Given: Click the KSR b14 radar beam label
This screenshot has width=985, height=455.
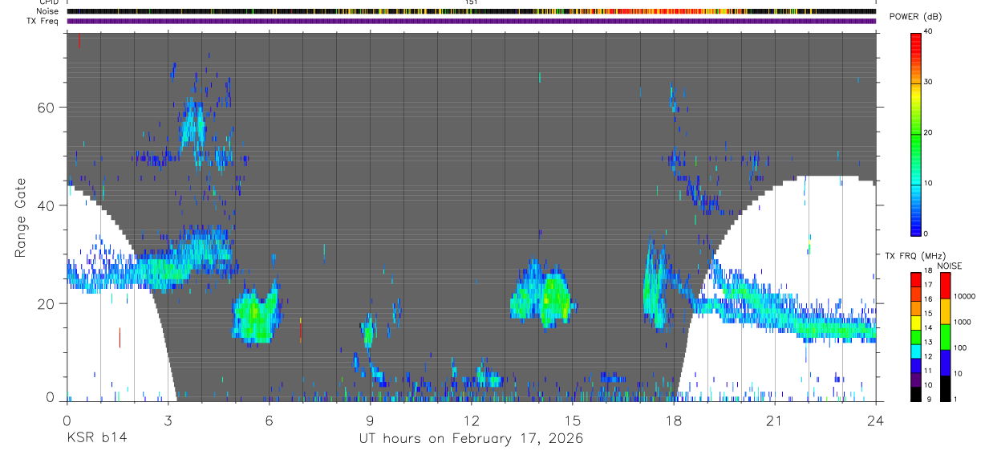Looking at the screenshot, I should click(x=96, y=438).
